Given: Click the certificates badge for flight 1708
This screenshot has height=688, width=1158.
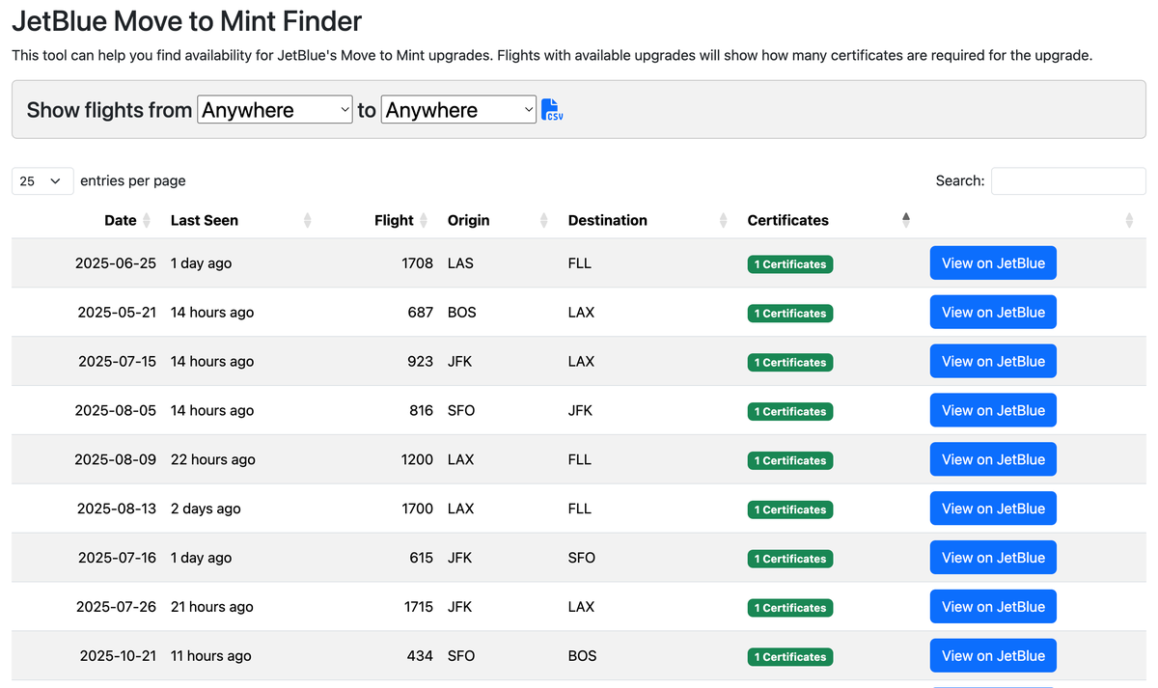Looking at the screenshot, I should (790, 264).
